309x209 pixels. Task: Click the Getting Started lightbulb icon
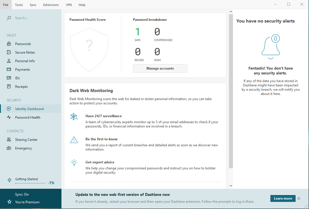tap(9, 180)
